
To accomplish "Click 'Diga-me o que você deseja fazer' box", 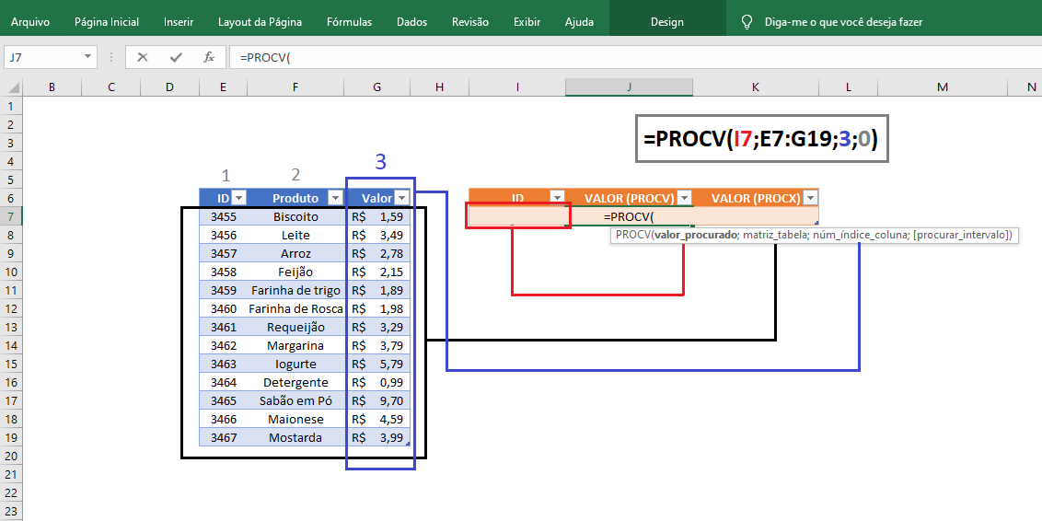I will tap(844, 22).
